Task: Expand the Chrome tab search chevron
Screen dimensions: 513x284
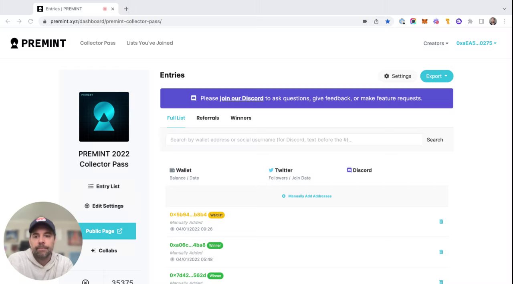Action: click(x=504, y=9)
